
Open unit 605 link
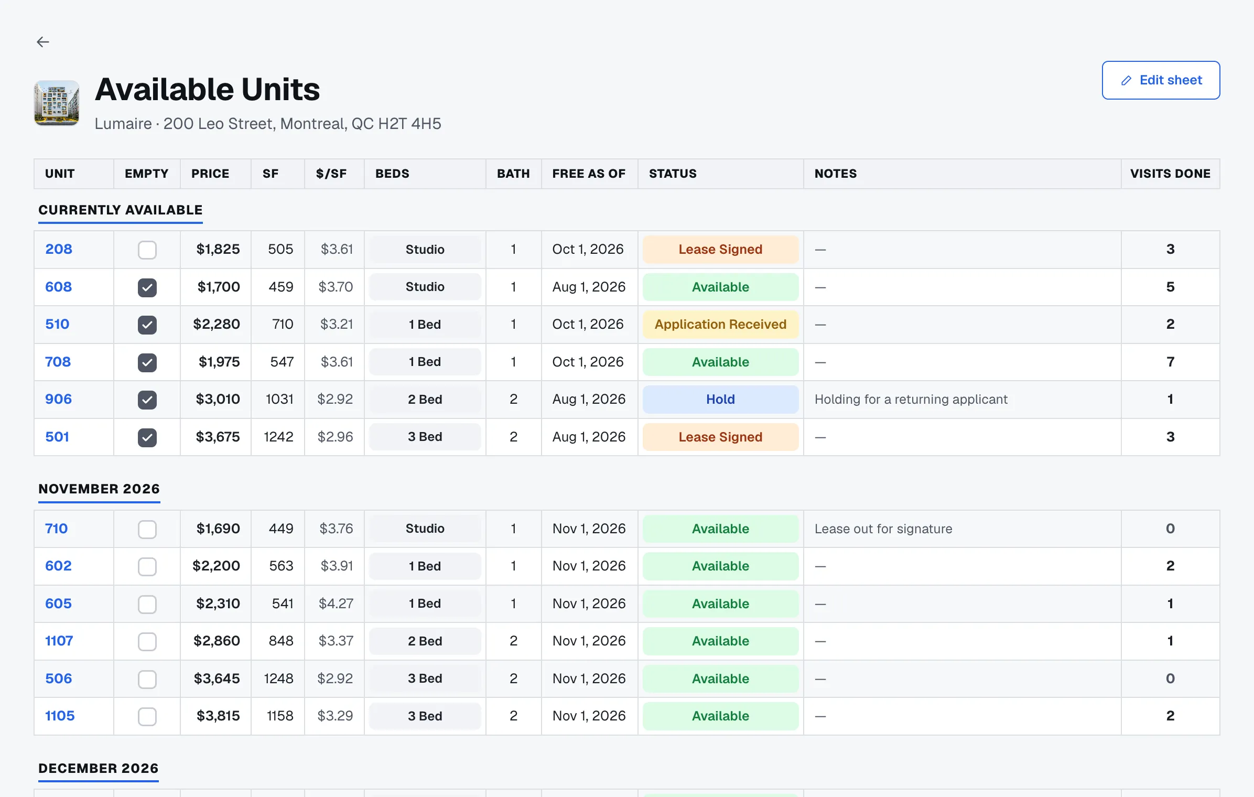point(58,604)
